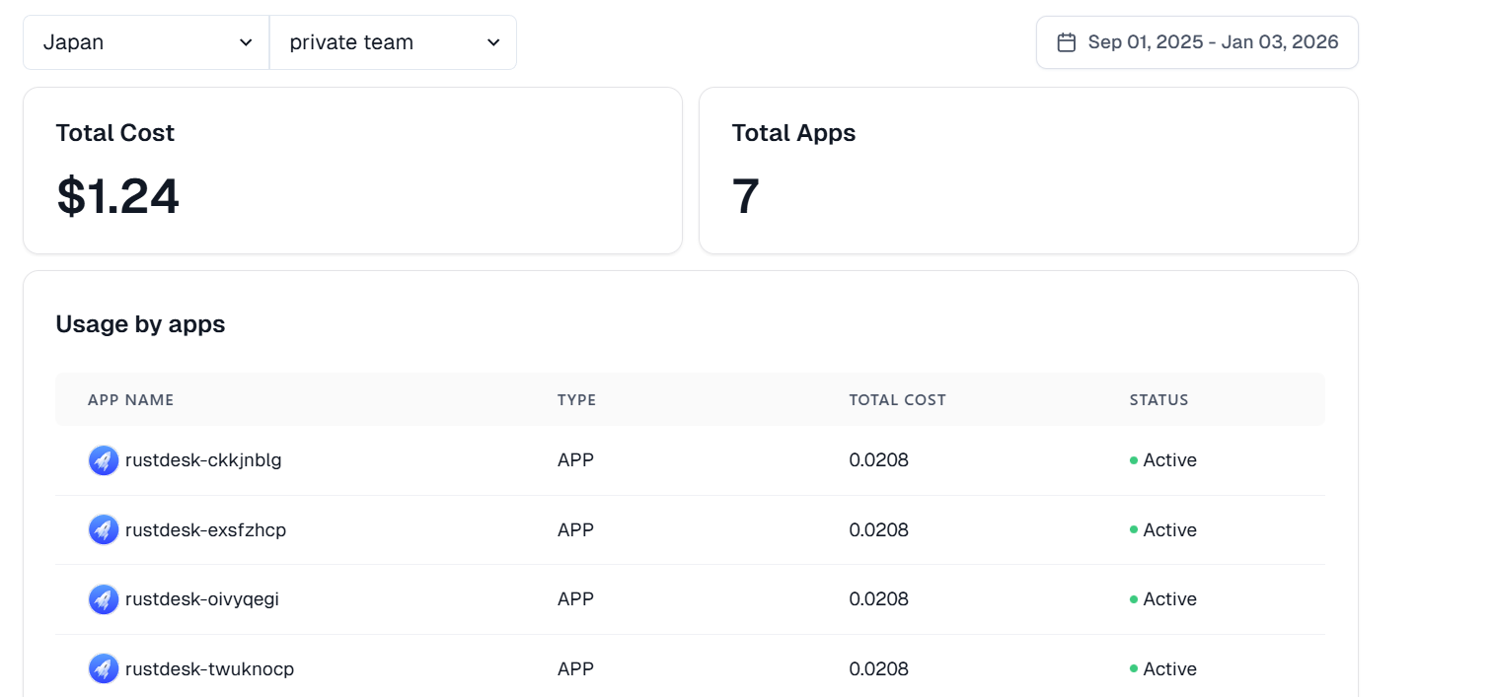
Task: Click the chevron arrow in private team dropdown
Action: pyautogui.click(x=492, y=42)
